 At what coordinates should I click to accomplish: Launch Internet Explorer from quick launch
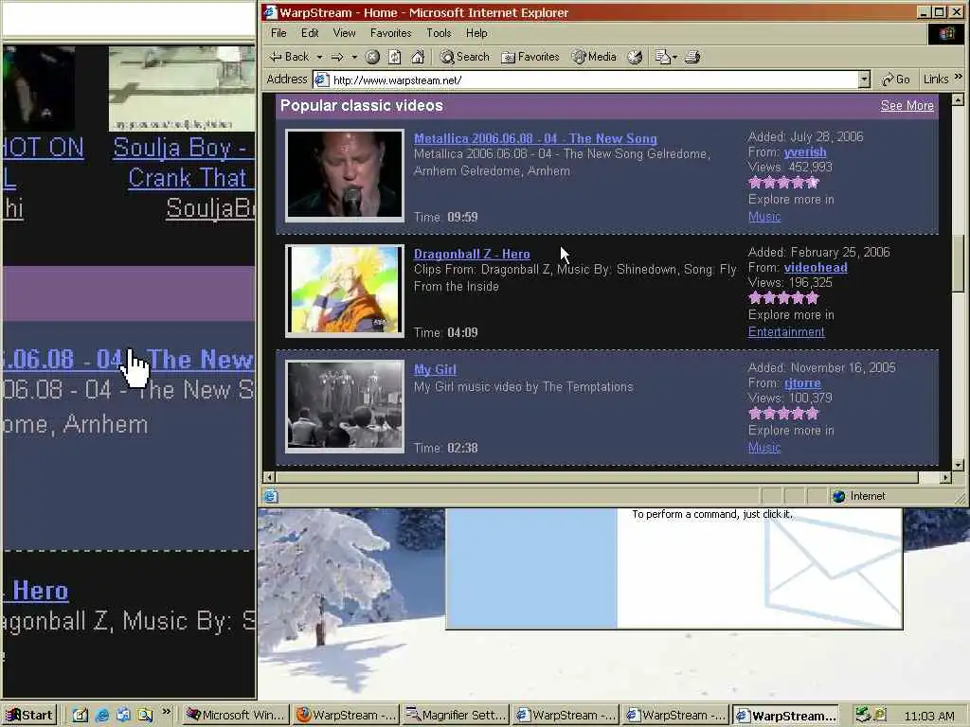tap(102, 716)
